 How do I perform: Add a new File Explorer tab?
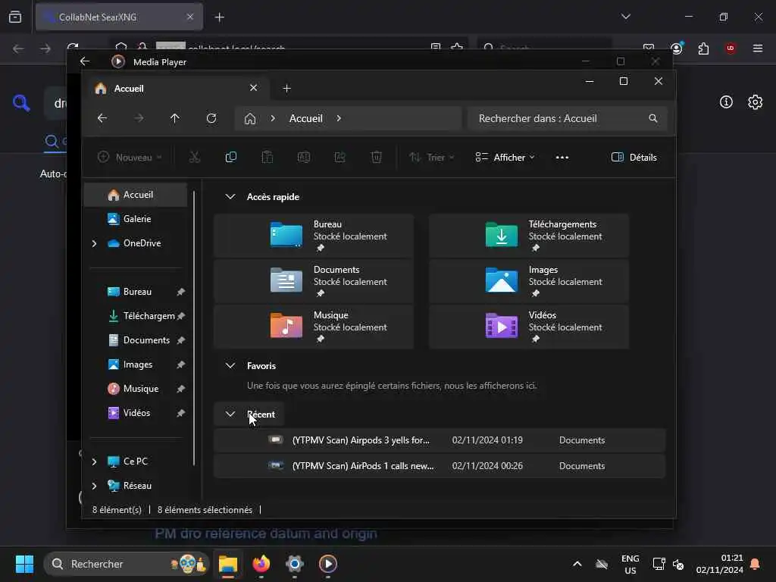coord(286,88)
